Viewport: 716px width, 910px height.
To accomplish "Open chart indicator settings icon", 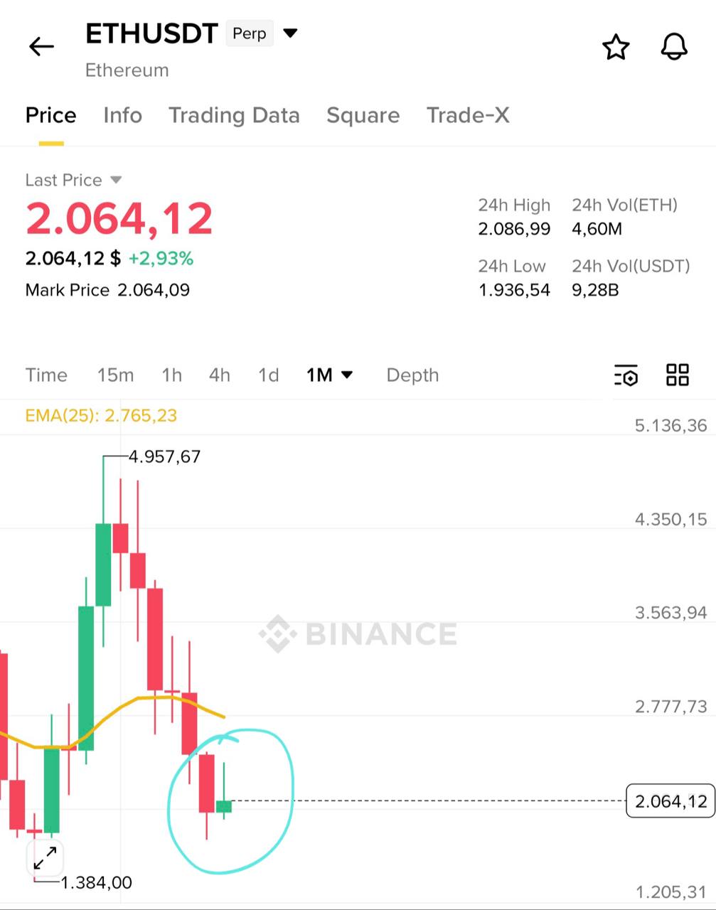I will [x=626, y=375].
